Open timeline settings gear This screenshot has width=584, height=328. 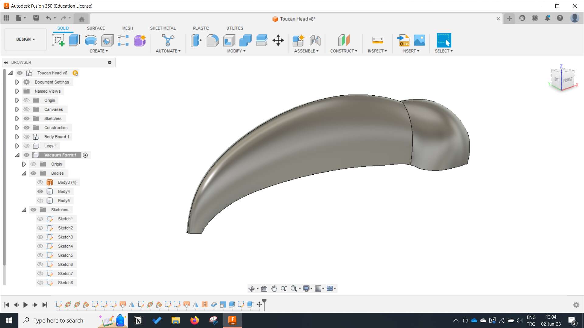576,305
